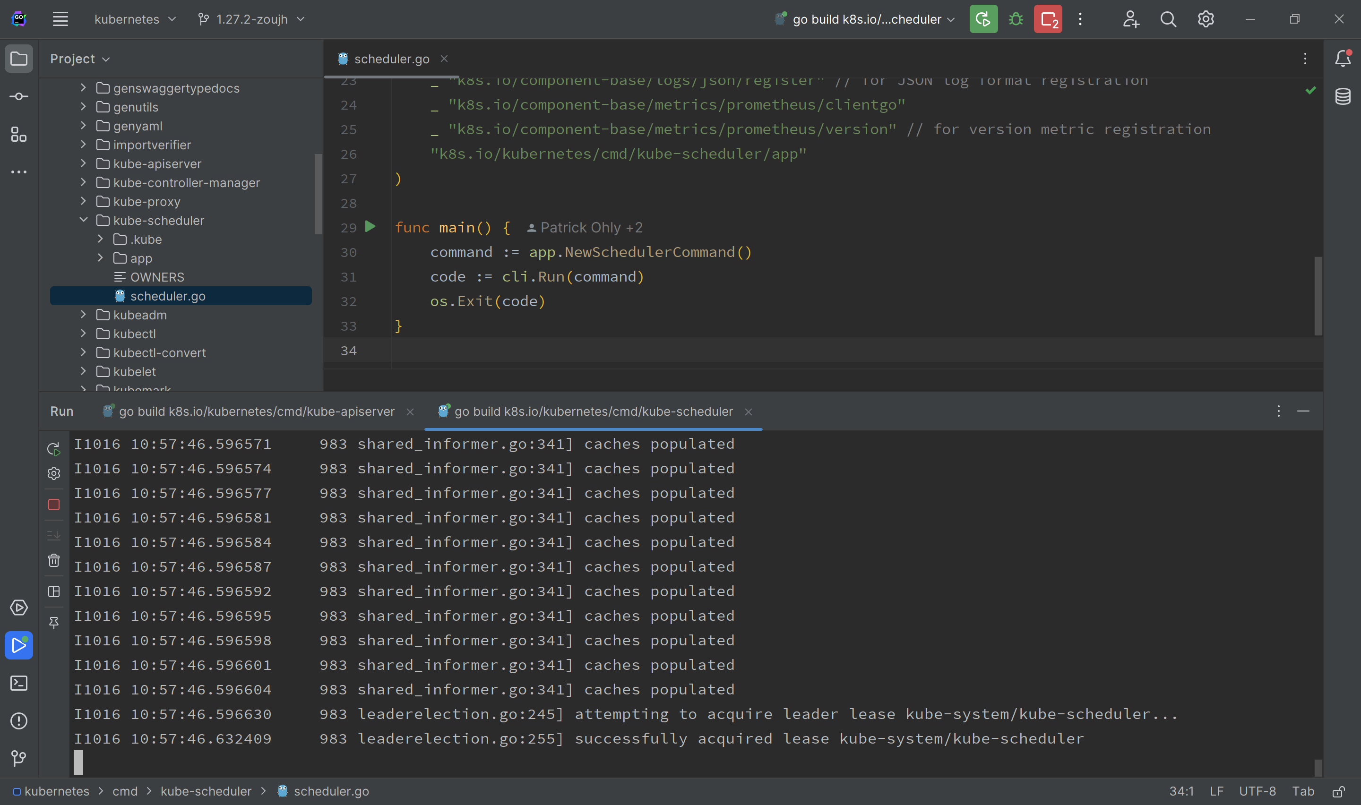
Task: Click the Rerun build button in toolbar
Action: tap(983, 19)
